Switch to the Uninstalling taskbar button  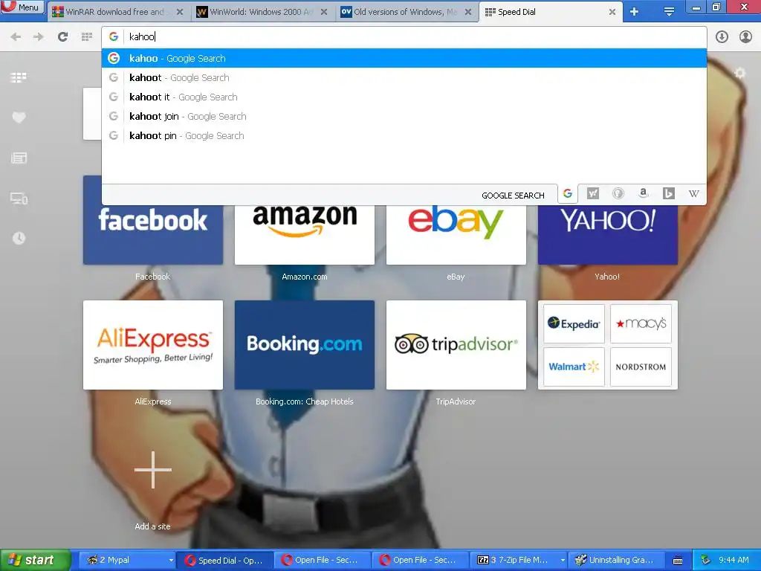click(x=616, y=560)
